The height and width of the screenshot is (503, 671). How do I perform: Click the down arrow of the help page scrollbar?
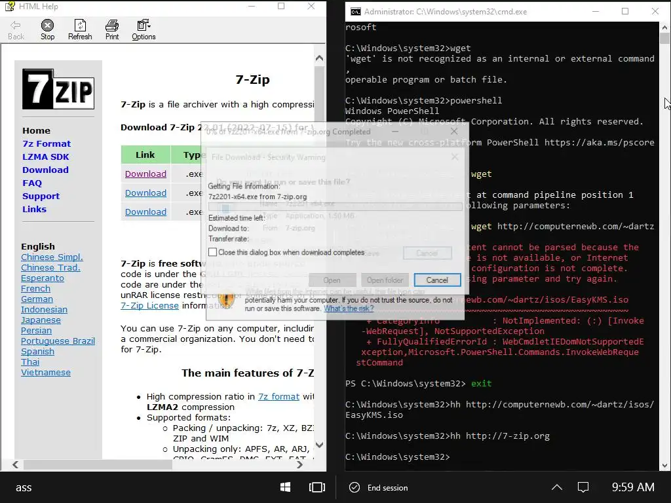point(319,445)
